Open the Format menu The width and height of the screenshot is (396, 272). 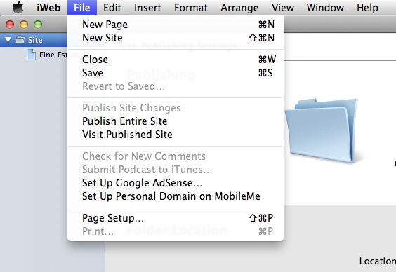[x=191, y=8]
